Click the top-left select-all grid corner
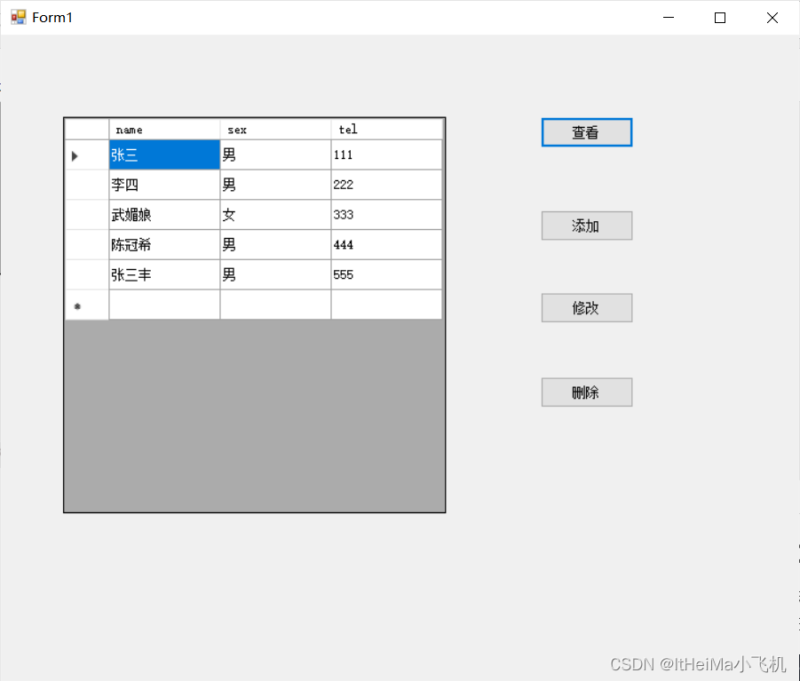Image resolution: width=800 pixels, height=681 pixels. click(87, 130)
